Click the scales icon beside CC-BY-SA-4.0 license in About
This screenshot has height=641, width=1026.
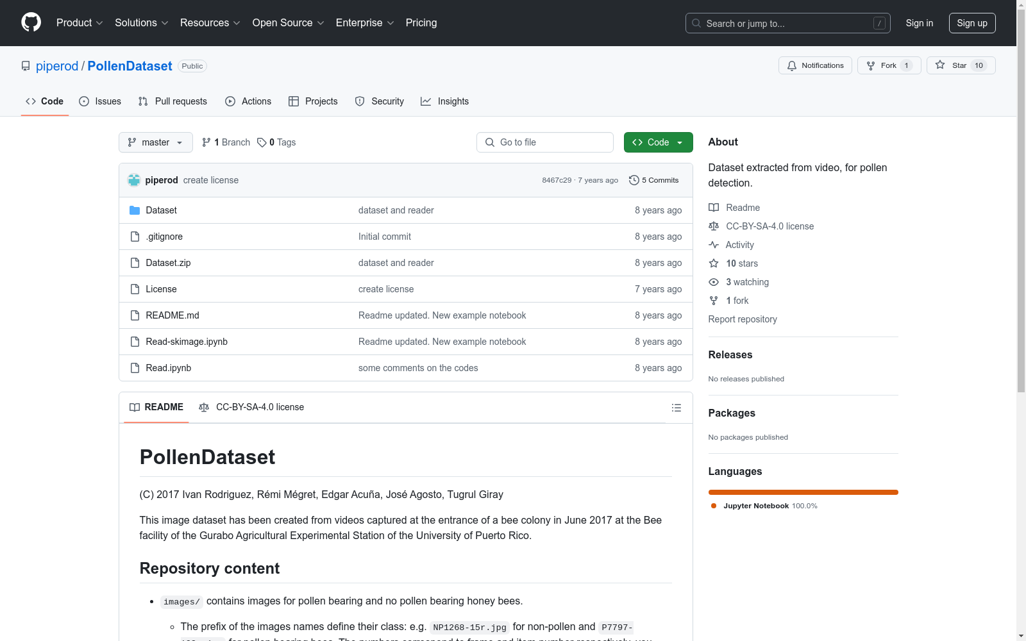(714, 226)
